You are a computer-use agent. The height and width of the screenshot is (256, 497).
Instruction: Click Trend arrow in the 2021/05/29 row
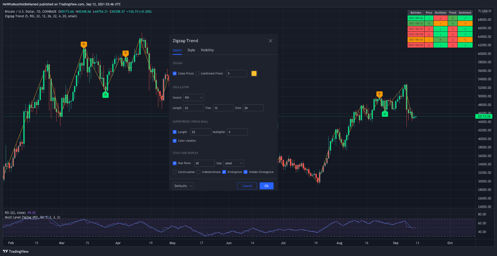click(x=453, y=45)
